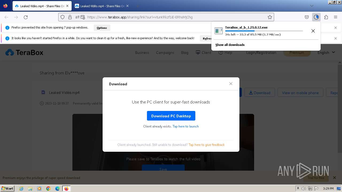The width and height of the screenshot is (342, 192).
Task: Open the media player taskbar icon
Action: click(39, 189)
